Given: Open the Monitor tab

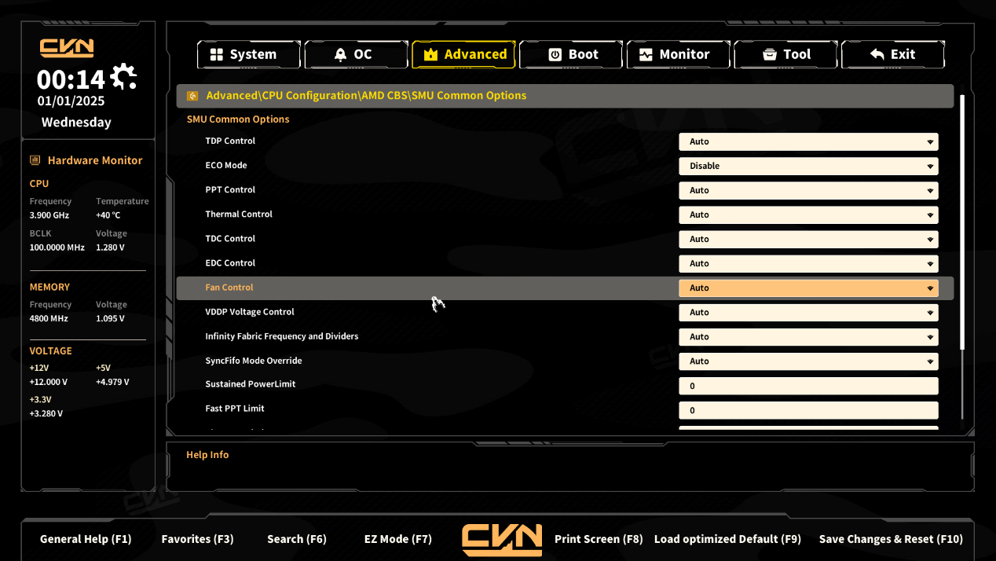Looking at the screenshot, I should (679, 54).
